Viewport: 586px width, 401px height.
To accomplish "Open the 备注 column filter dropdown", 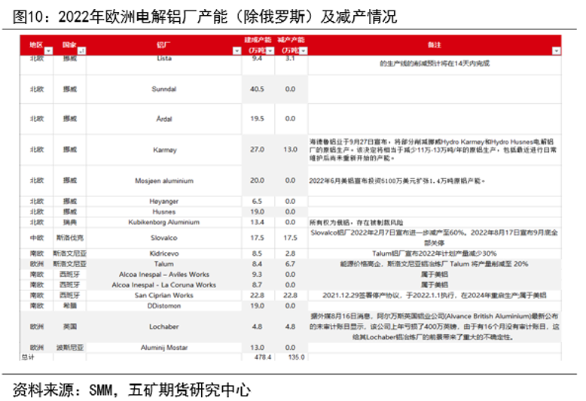I will pyautogui.click(x=557, y=50).
